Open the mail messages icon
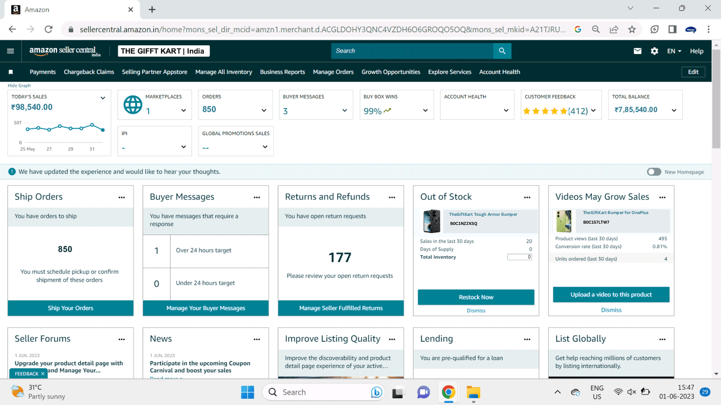 click(x=637, y=51)
